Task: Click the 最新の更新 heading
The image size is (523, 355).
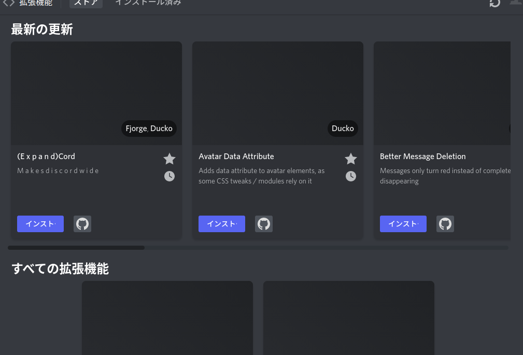Action: tap(42, 30)
